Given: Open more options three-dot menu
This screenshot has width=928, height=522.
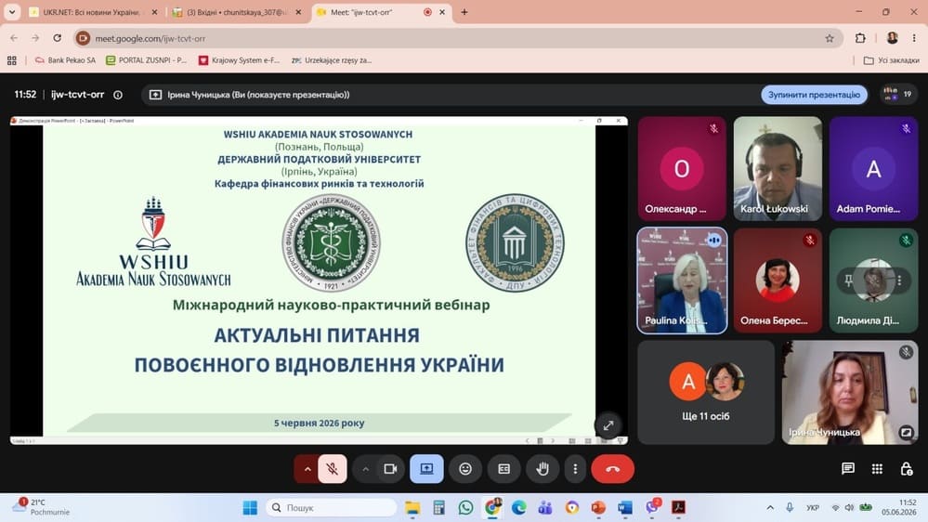Looking at the screenshot, I should pos(575,469).
